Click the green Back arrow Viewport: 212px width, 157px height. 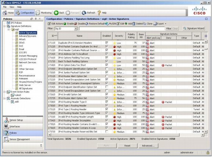(56, 13)
